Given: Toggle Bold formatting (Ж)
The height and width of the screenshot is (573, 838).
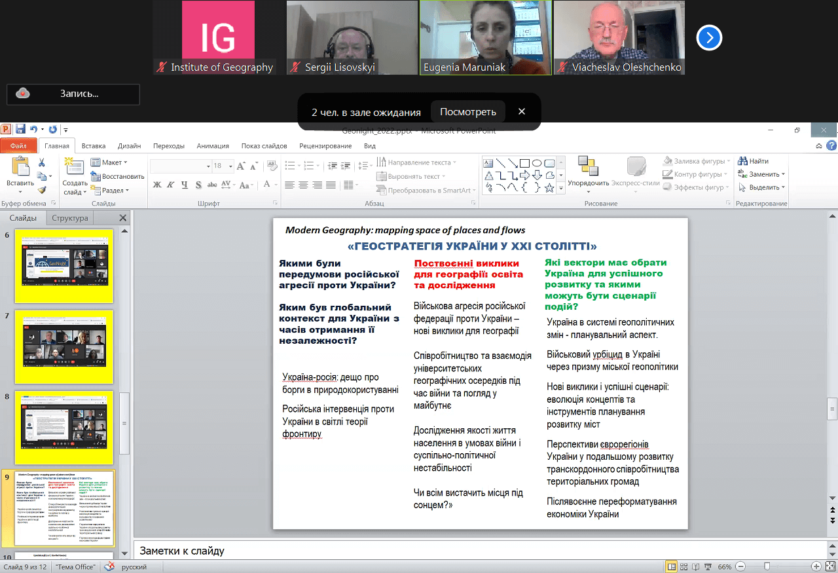Looking at the screenshot, I should point(157,185).
